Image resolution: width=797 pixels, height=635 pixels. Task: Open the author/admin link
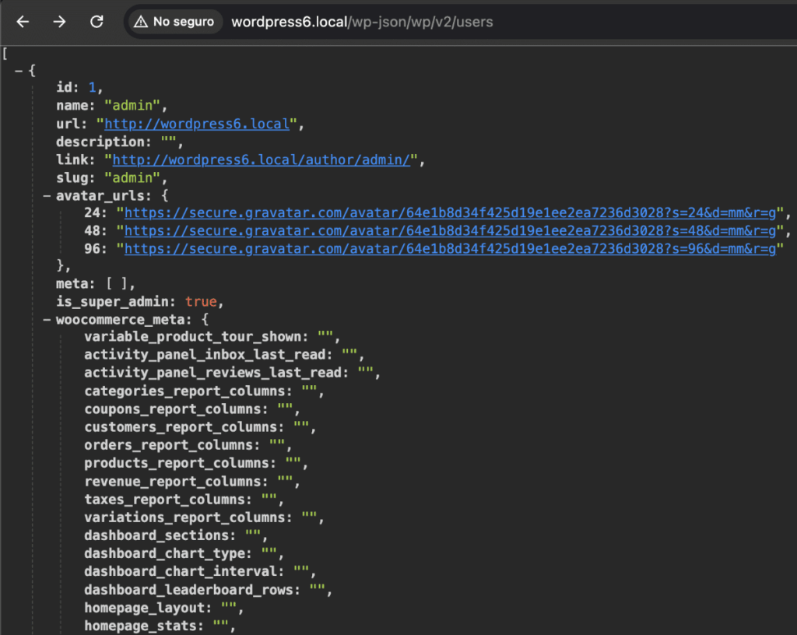(261, 160)
